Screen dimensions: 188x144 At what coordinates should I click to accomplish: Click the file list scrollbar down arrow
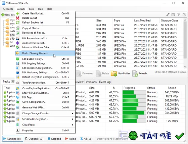(x=185, y=67)
